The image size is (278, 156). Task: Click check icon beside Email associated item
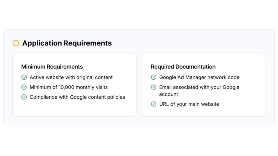click(154, 87)
